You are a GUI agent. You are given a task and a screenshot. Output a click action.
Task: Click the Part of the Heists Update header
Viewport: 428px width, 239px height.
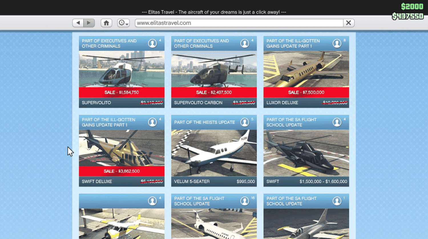(x=204, y=122)
